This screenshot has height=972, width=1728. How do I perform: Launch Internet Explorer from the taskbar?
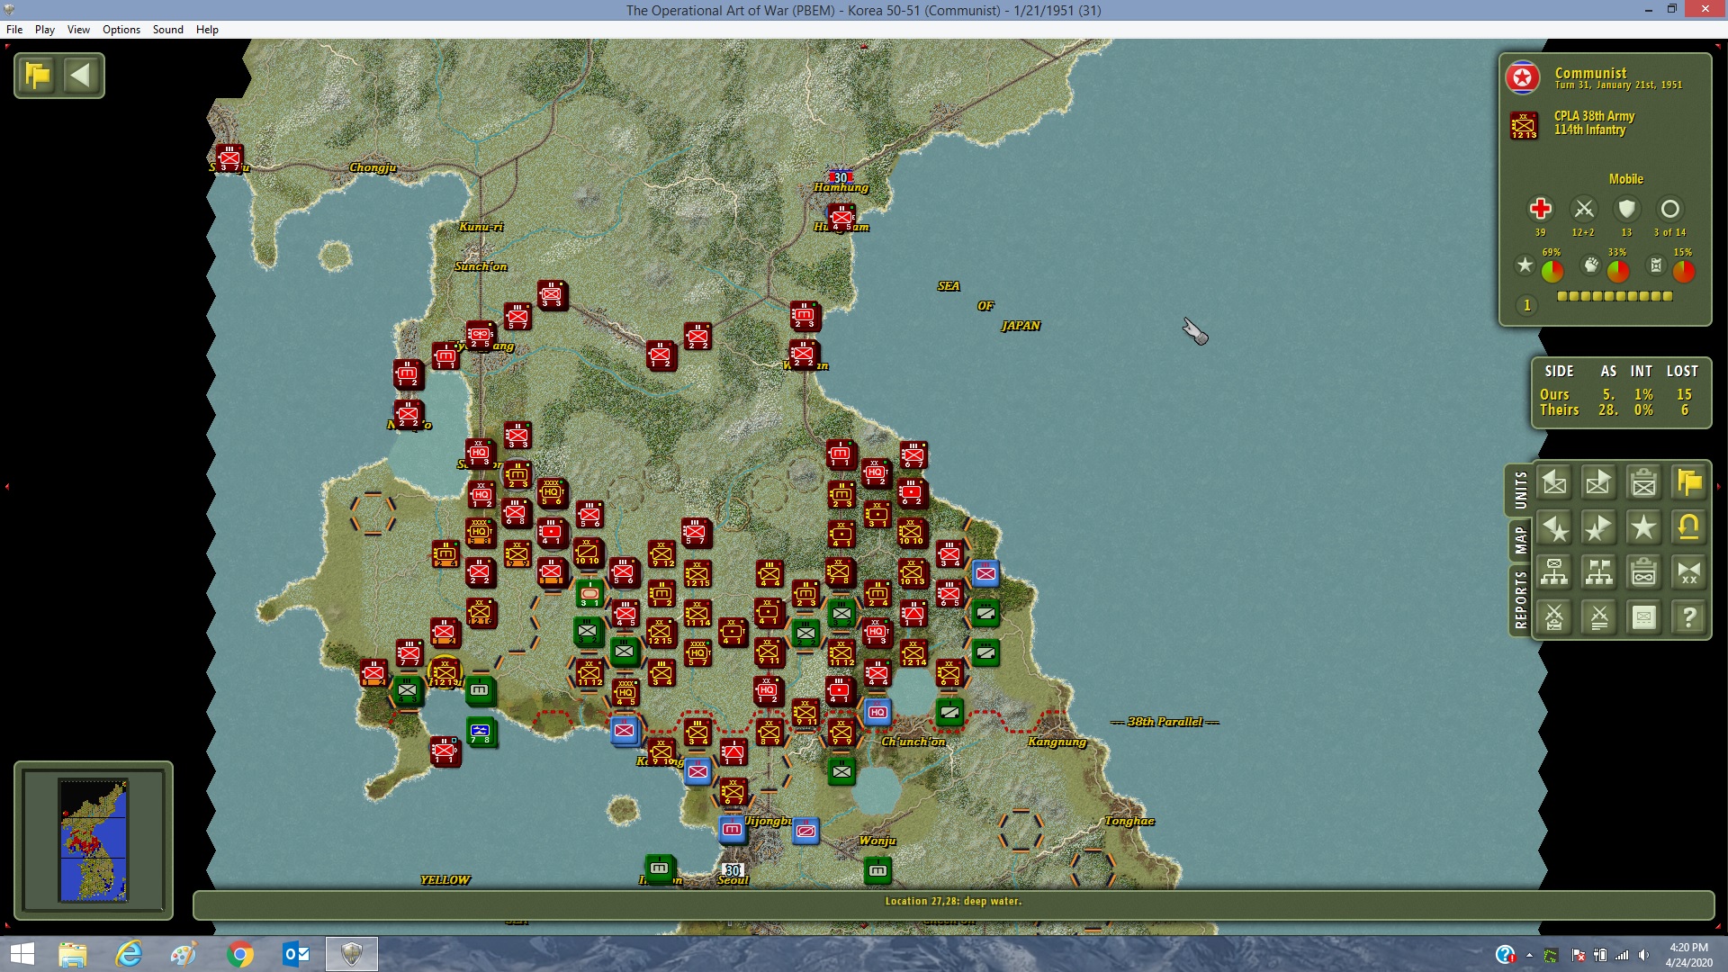coord(129,954)
